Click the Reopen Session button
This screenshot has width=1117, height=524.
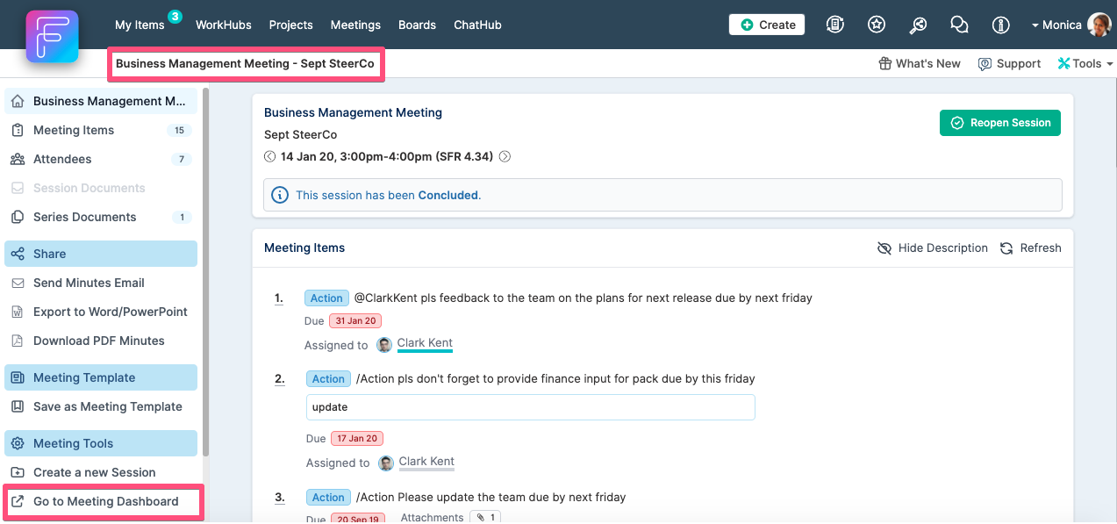1000,123
